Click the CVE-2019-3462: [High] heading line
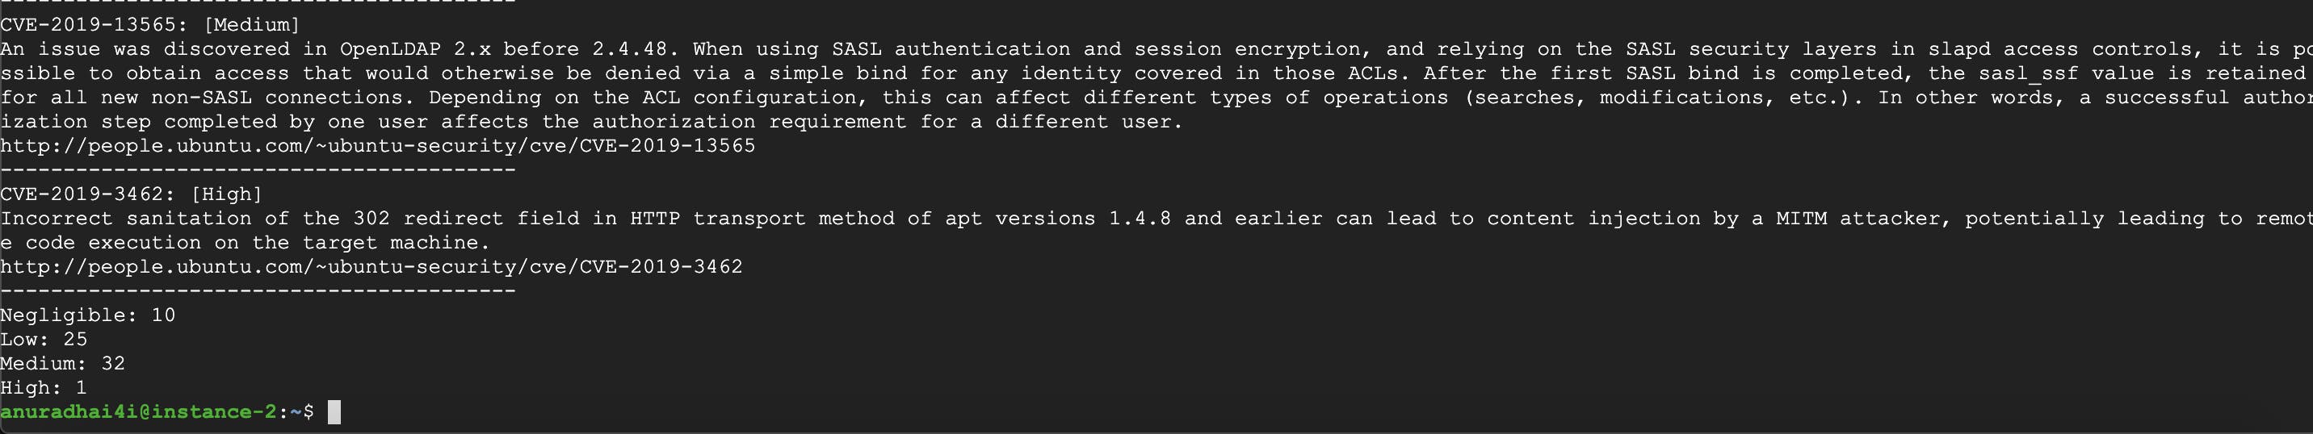The width and height of the screenshot is (2313, 434). coord(132,194)
